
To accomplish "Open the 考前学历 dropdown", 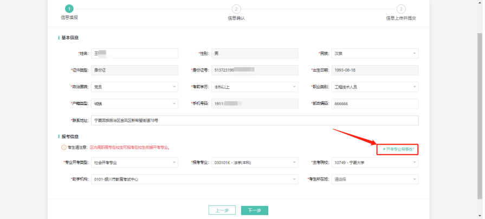I will [255, 87].
